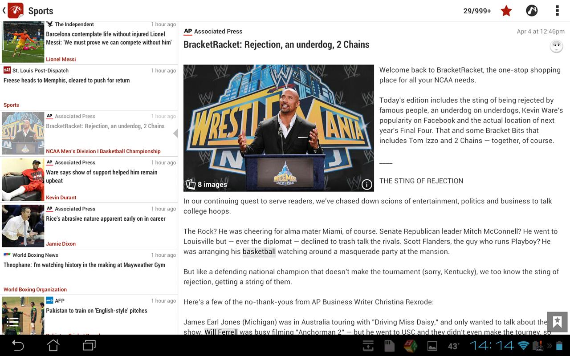Tap the WrestleMania list thumbnail
570x356 pixels.
[23, 133]
